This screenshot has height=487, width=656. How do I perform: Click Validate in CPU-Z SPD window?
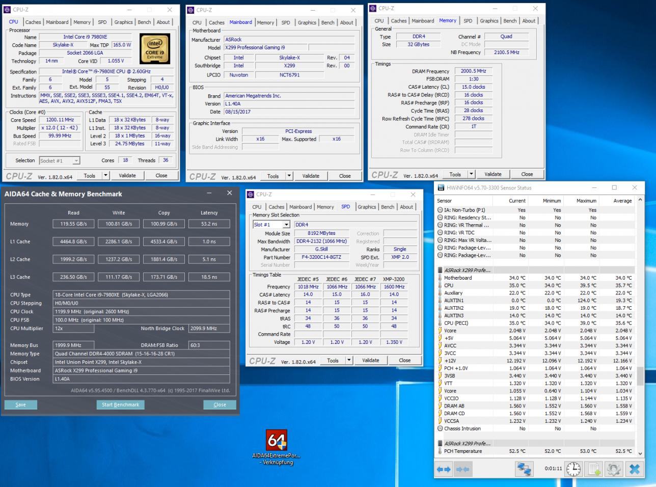[370, 360]
